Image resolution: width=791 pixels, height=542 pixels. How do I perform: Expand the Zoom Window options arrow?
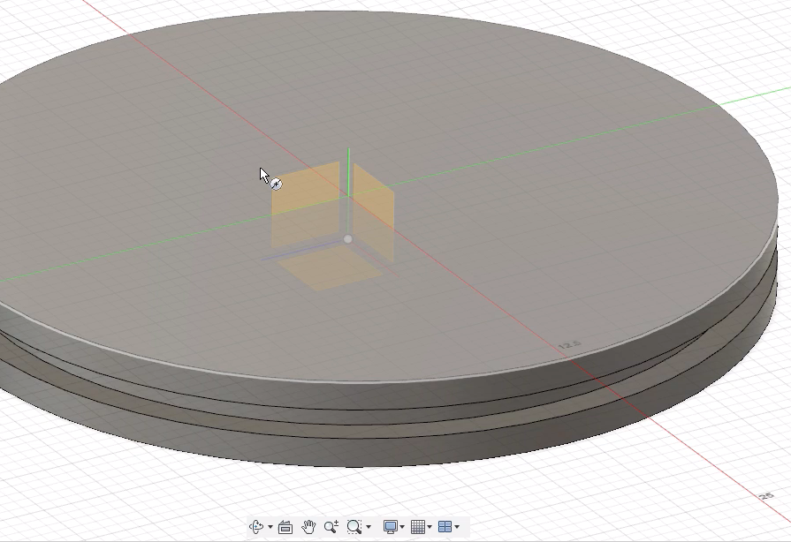369,527
